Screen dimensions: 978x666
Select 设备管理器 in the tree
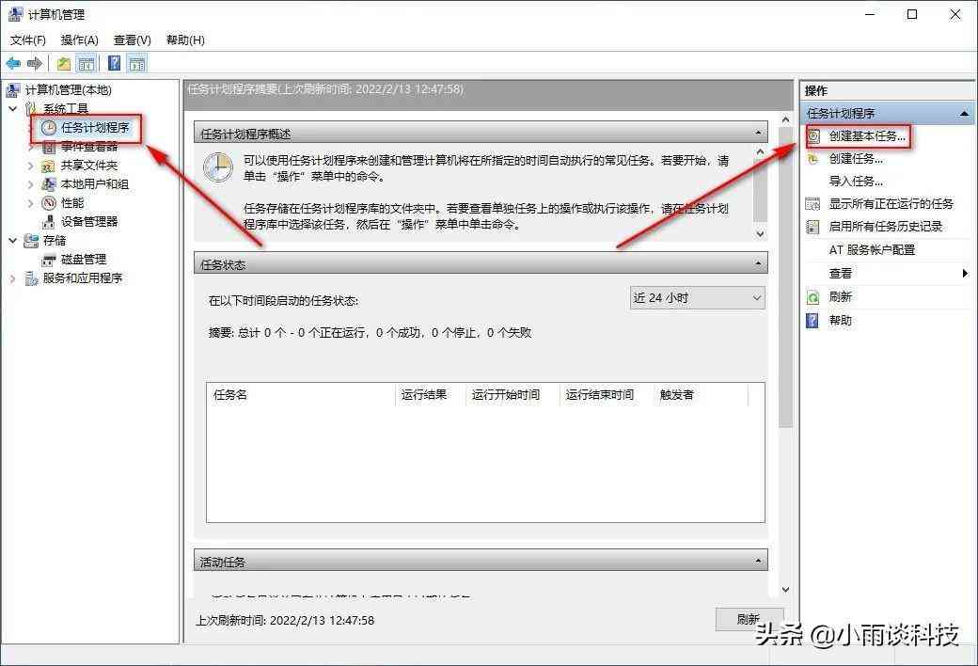click(89, 222)
